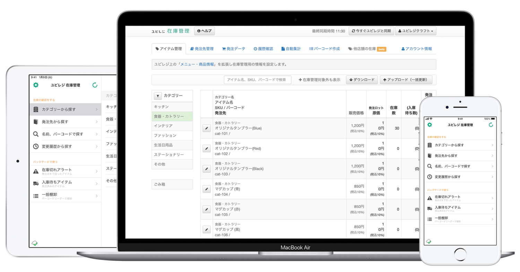Viewport: 520px width, 272px height.
Task: Click edit pencil for マグカップ (黒)
Action: click(x=207, y=229)
